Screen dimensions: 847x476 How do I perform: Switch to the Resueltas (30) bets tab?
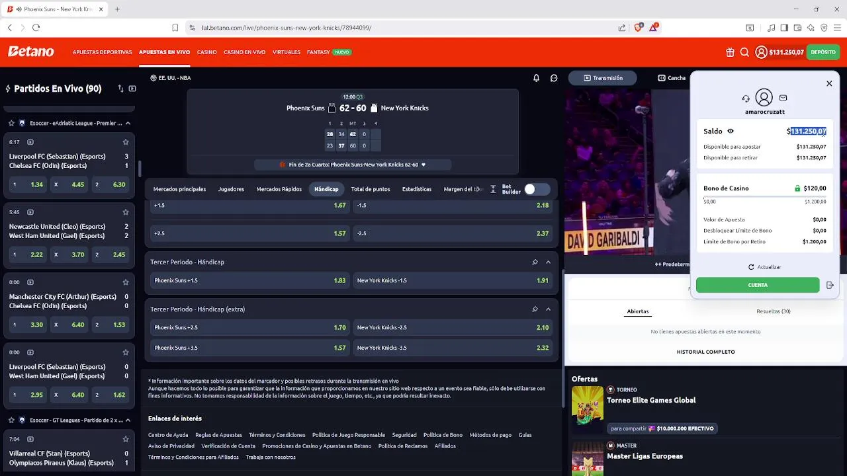(774, 311)
